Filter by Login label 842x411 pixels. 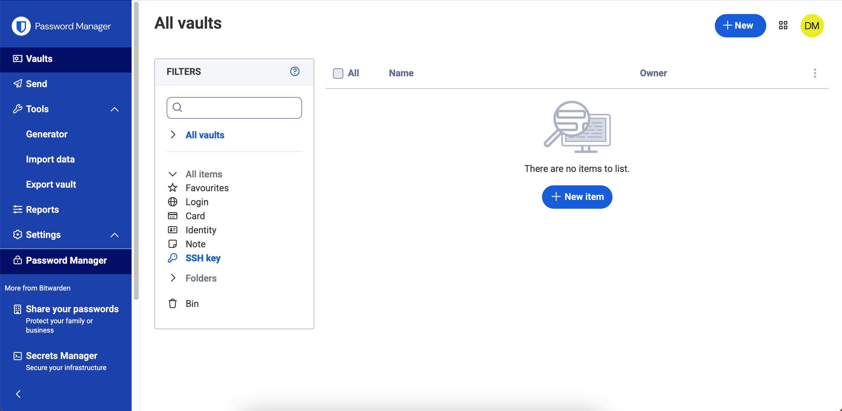(197, 202)
